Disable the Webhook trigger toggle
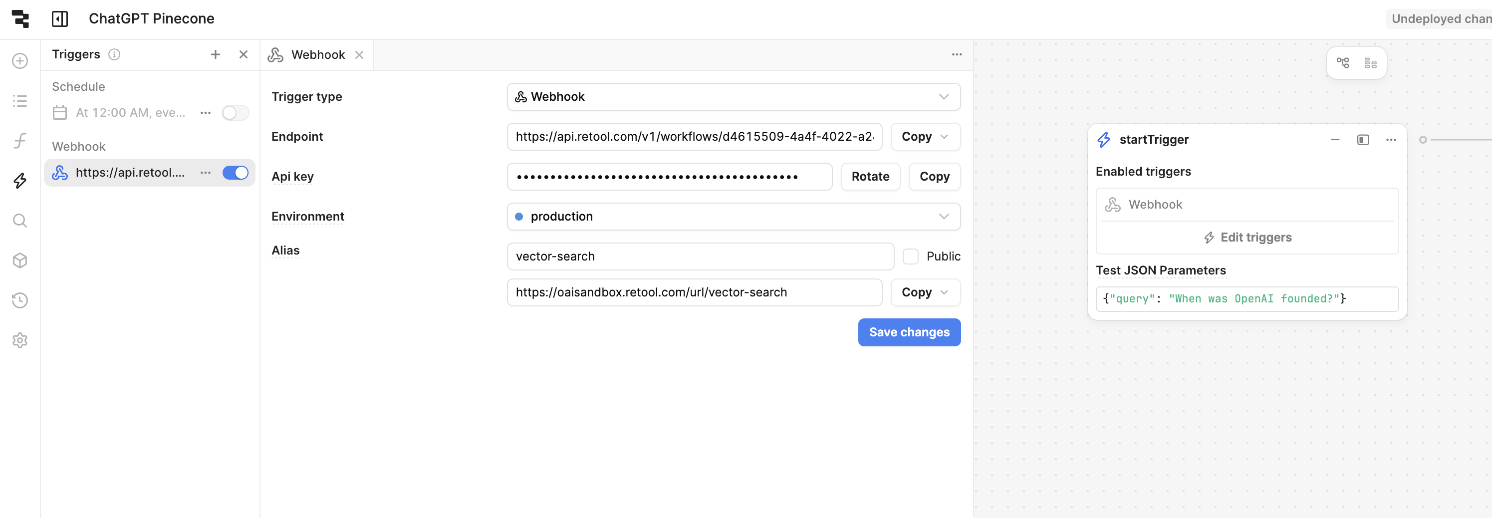Screen dimensions: 1492x518 pyautogui.click(x=235, y=173)
